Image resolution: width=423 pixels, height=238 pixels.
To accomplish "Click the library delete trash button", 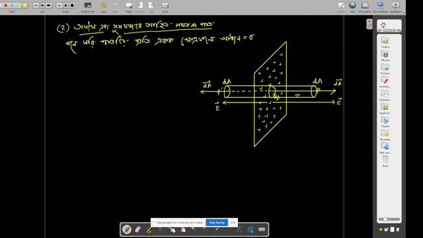I will (x=398, y=229).
